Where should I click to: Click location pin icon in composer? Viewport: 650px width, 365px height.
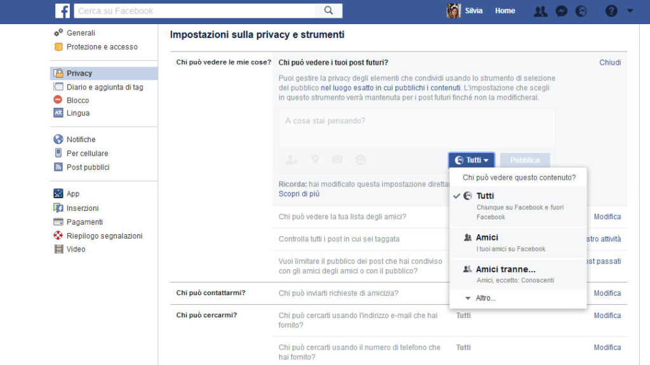[315, 159]
